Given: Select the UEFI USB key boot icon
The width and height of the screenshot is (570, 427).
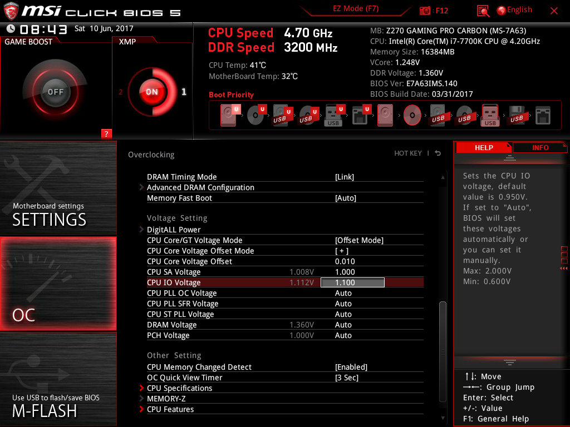Looking at the screenshot, I should 334,116.
